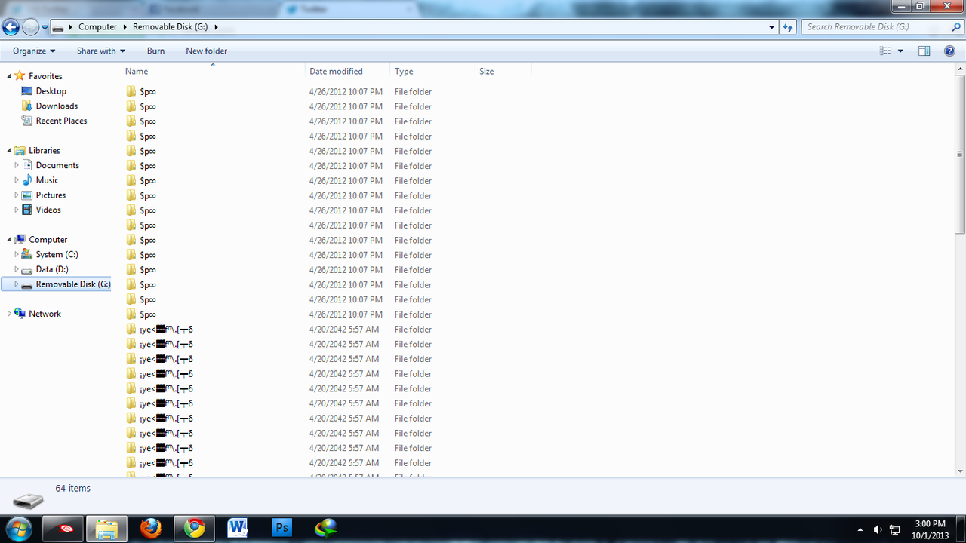Open the Downloads favorite
This screenshot has height=543, width=966.
click(x=57, y=106)
